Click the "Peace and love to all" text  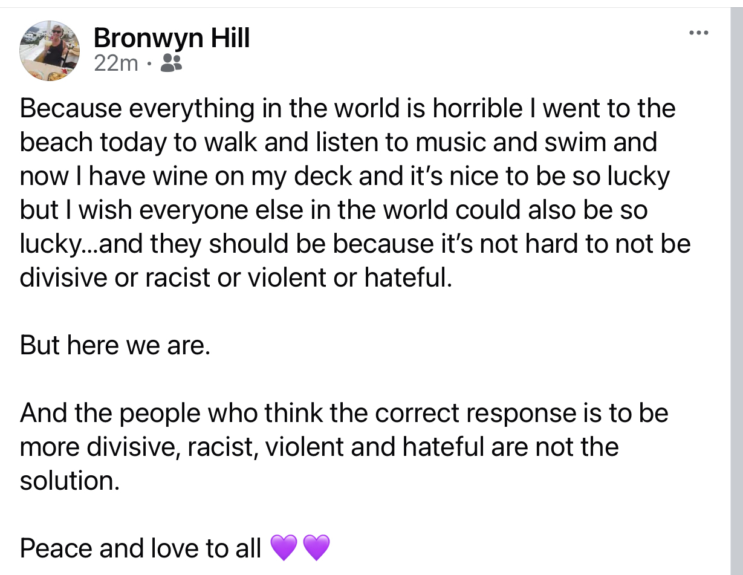pyautogui.click(x=140, y=548)
